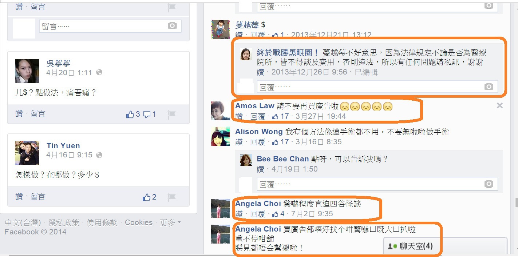Open Alison Wong's profile name link
This screenshot has width=518, height=257.
tap(259, 132)
